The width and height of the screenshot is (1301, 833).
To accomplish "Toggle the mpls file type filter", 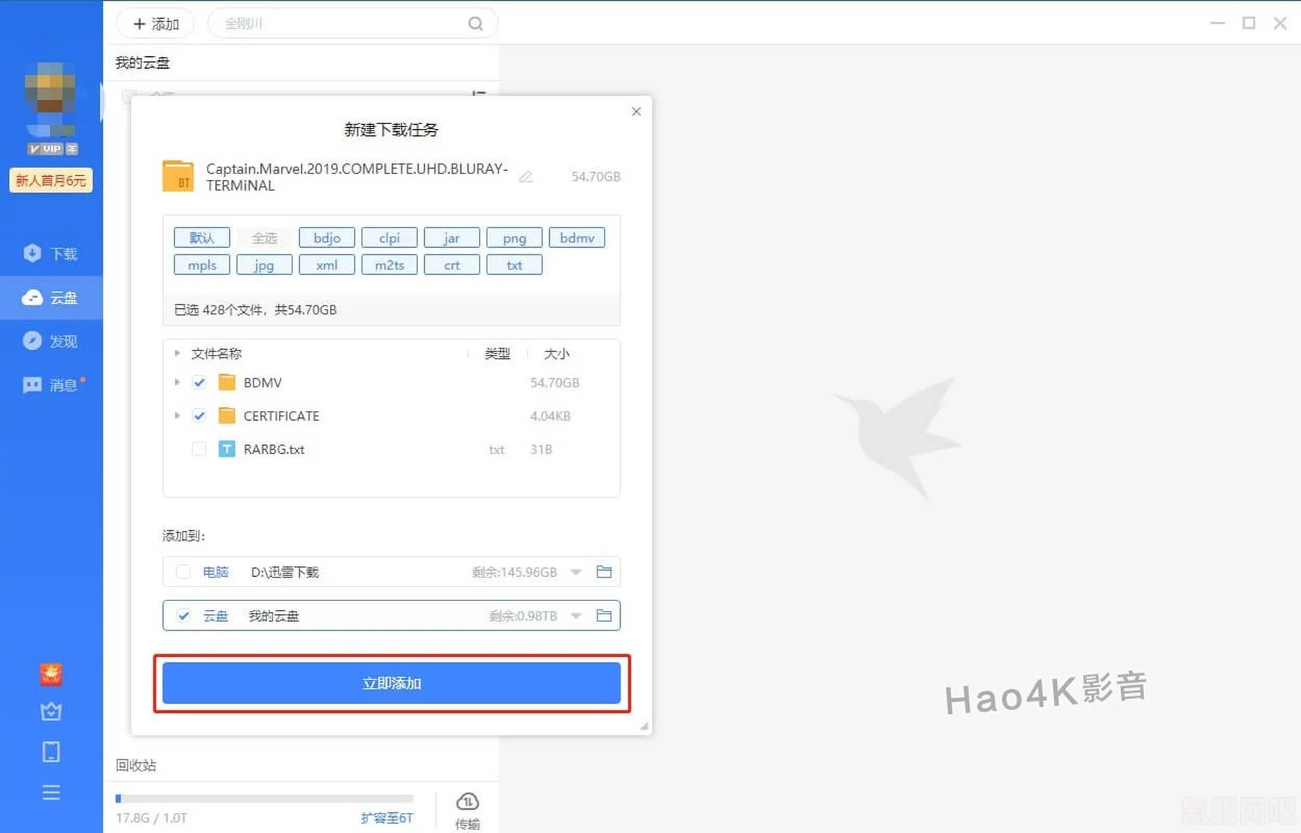I will tap(201, 264).
